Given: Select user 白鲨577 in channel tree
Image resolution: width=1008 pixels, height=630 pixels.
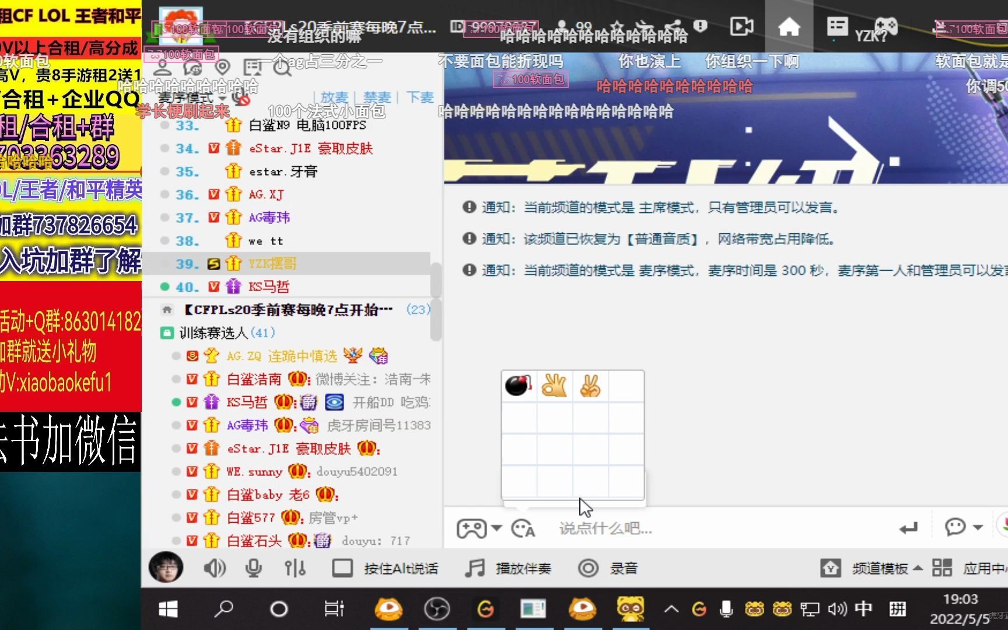Looking at the screenshot, I should click(251, 517).
